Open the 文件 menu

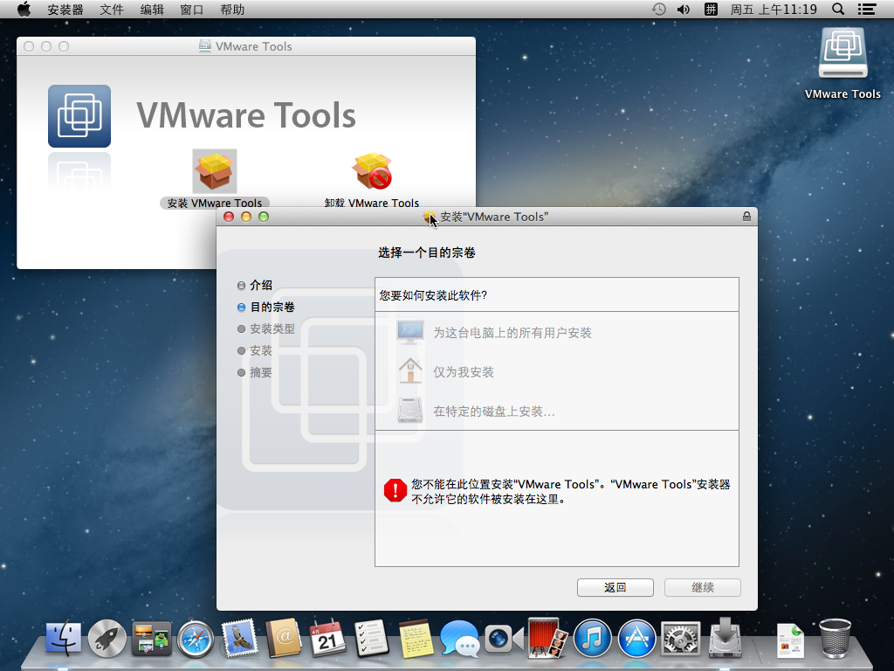tap(111, 10)
